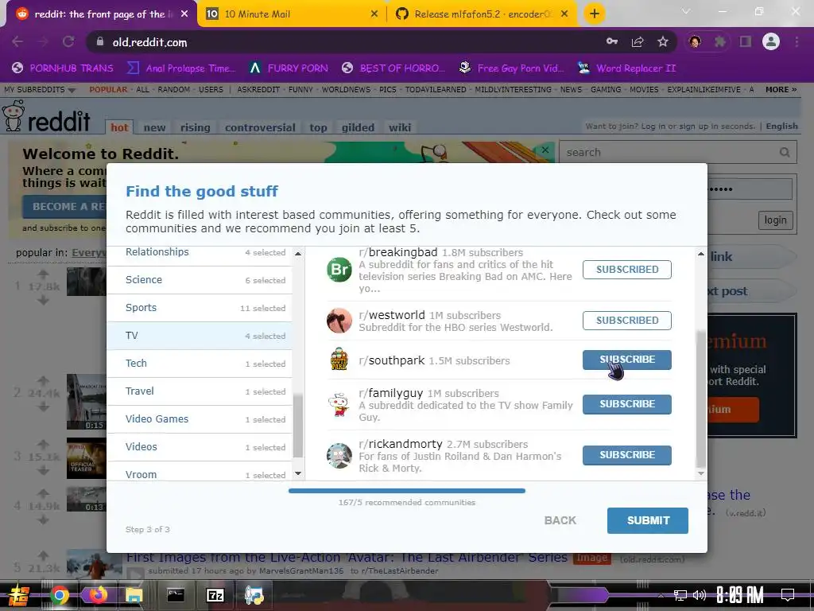
Task: Click the community list scroll down arrow
Action: click(x=701, y=473)
